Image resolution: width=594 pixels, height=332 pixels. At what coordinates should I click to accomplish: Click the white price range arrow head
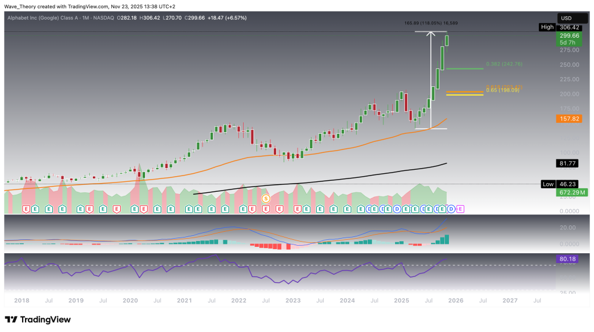coord(431,34)
